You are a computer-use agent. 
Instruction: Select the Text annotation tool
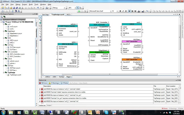click(40, 37)
